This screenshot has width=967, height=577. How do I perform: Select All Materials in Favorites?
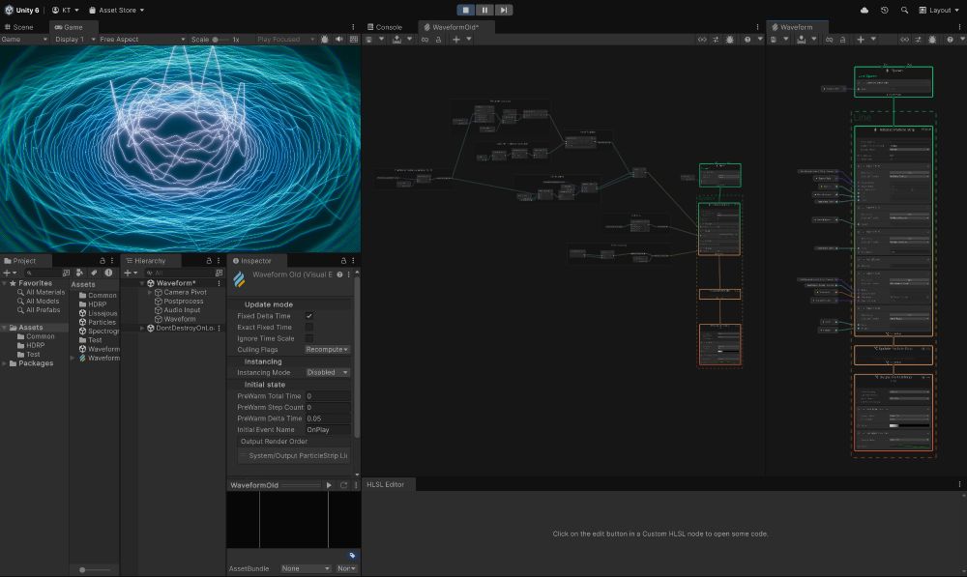[45, 292]
